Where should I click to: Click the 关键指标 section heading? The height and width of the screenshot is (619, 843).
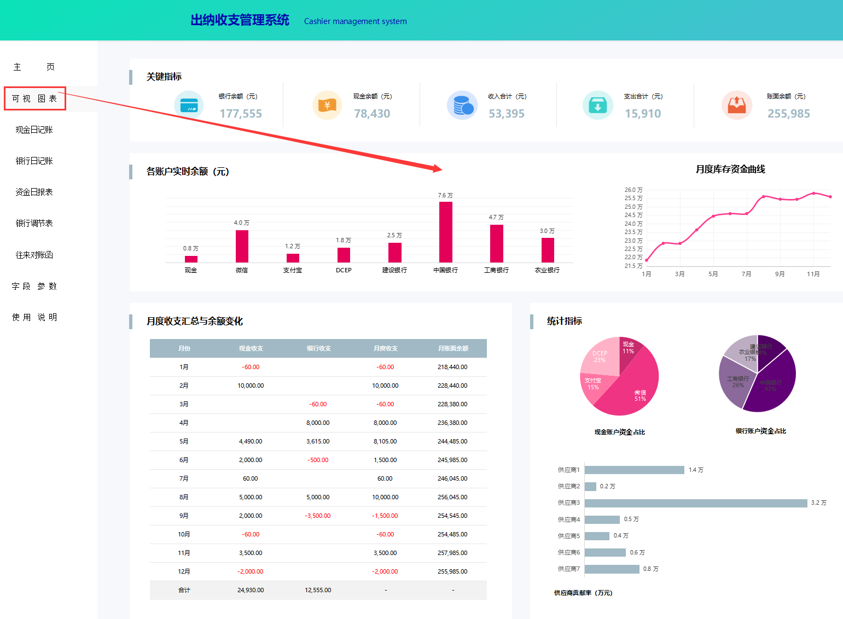[164, 77]
